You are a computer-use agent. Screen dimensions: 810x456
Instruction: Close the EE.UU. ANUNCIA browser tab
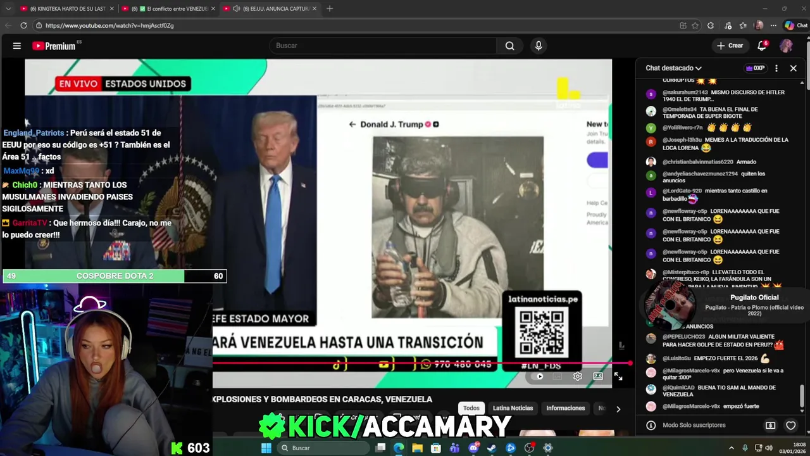point(314,9)
